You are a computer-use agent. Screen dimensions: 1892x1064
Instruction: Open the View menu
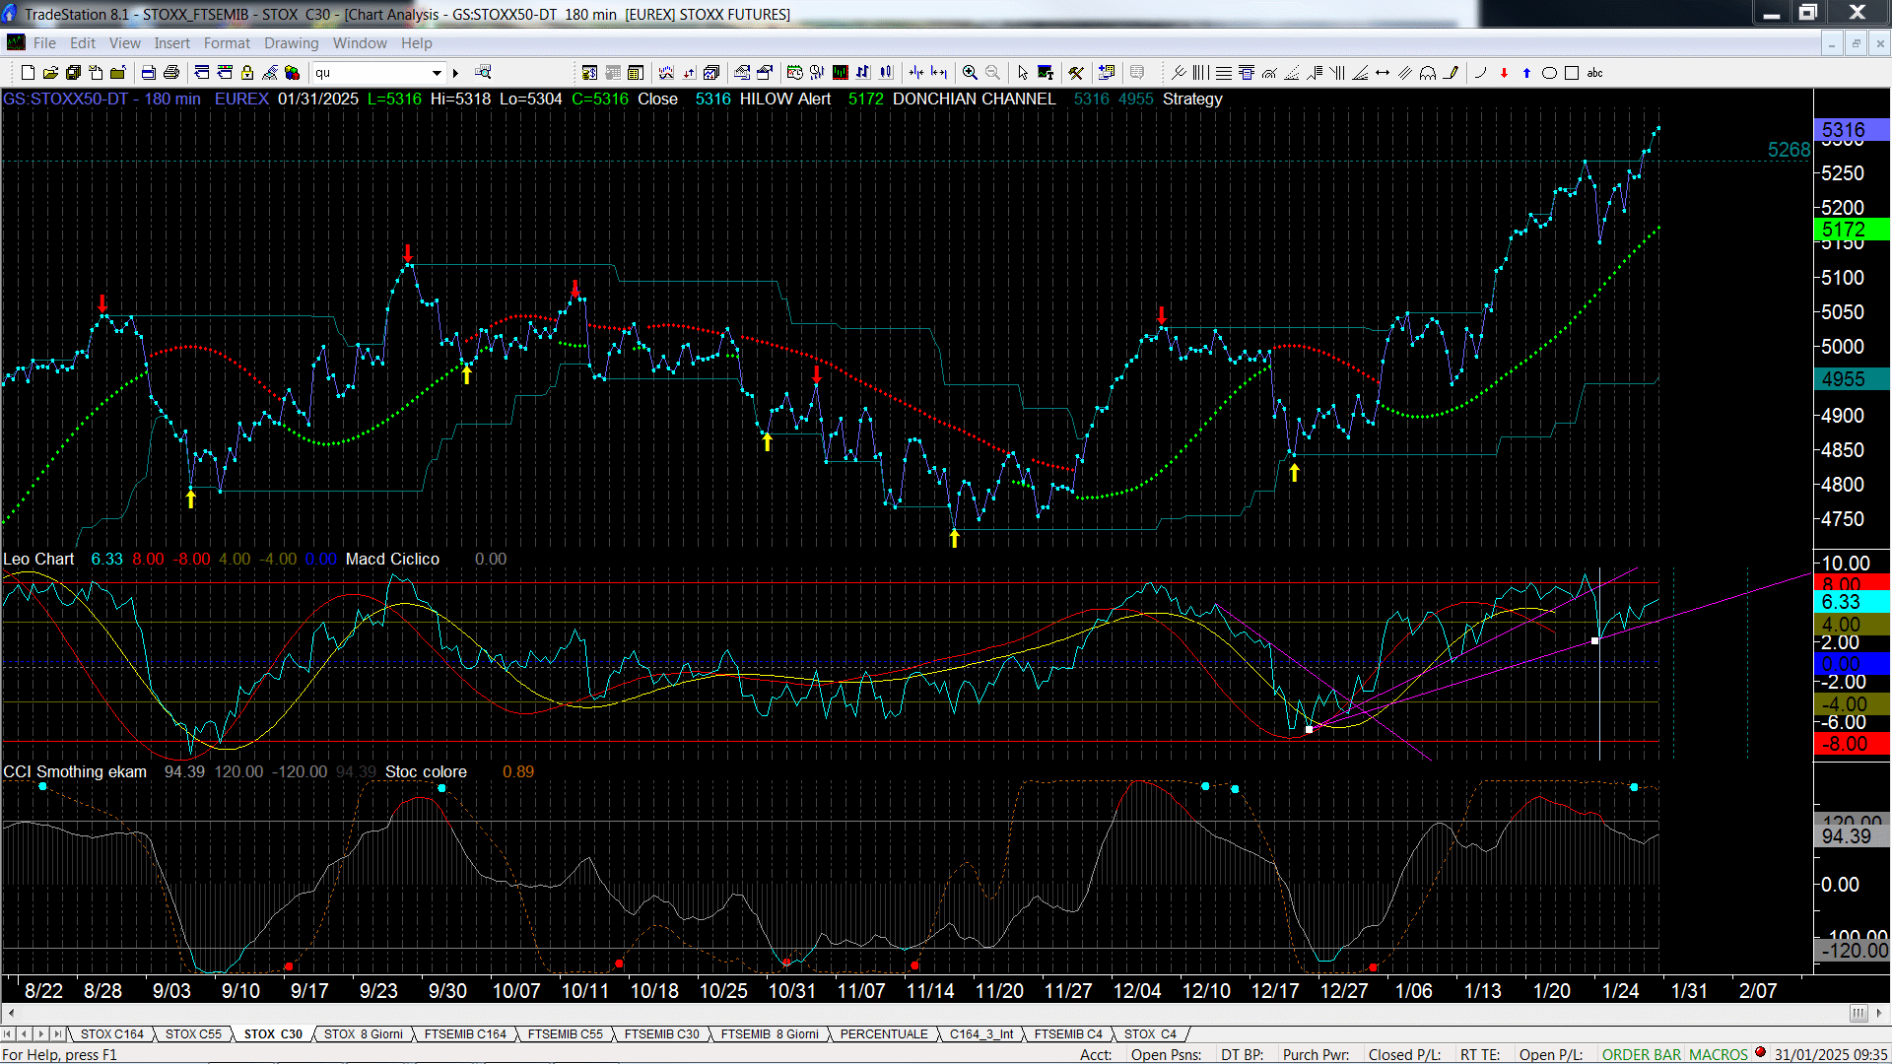(x=124, y=43)
